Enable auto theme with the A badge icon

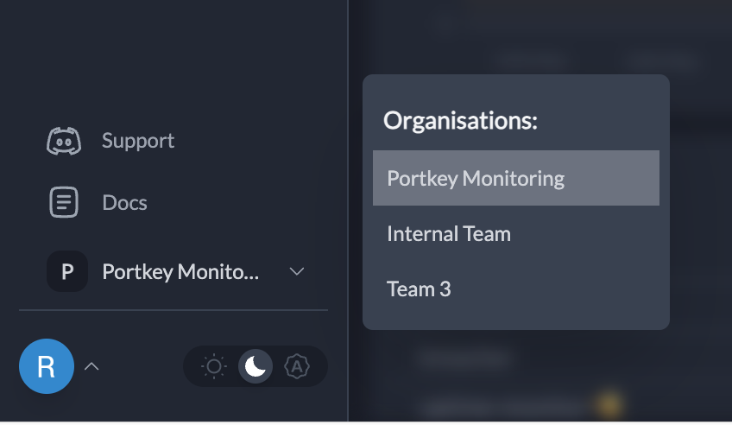(297, 366)
